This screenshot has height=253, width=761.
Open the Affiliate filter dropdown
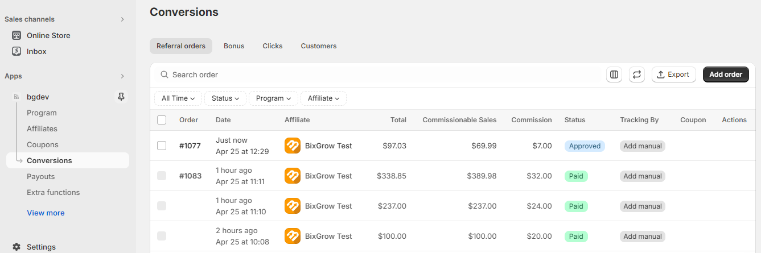click(x=323, y=98)
